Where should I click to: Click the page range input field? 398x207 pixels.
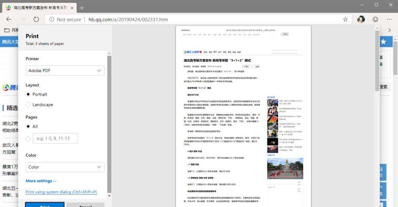[55, 138]
